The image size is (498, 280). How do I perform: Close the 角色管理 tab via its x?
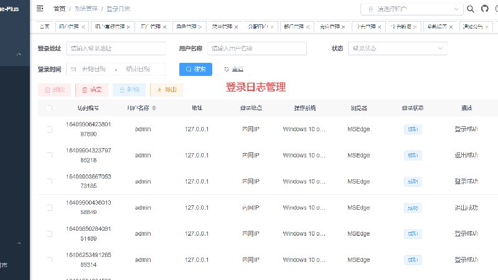(x=200, y=27)
